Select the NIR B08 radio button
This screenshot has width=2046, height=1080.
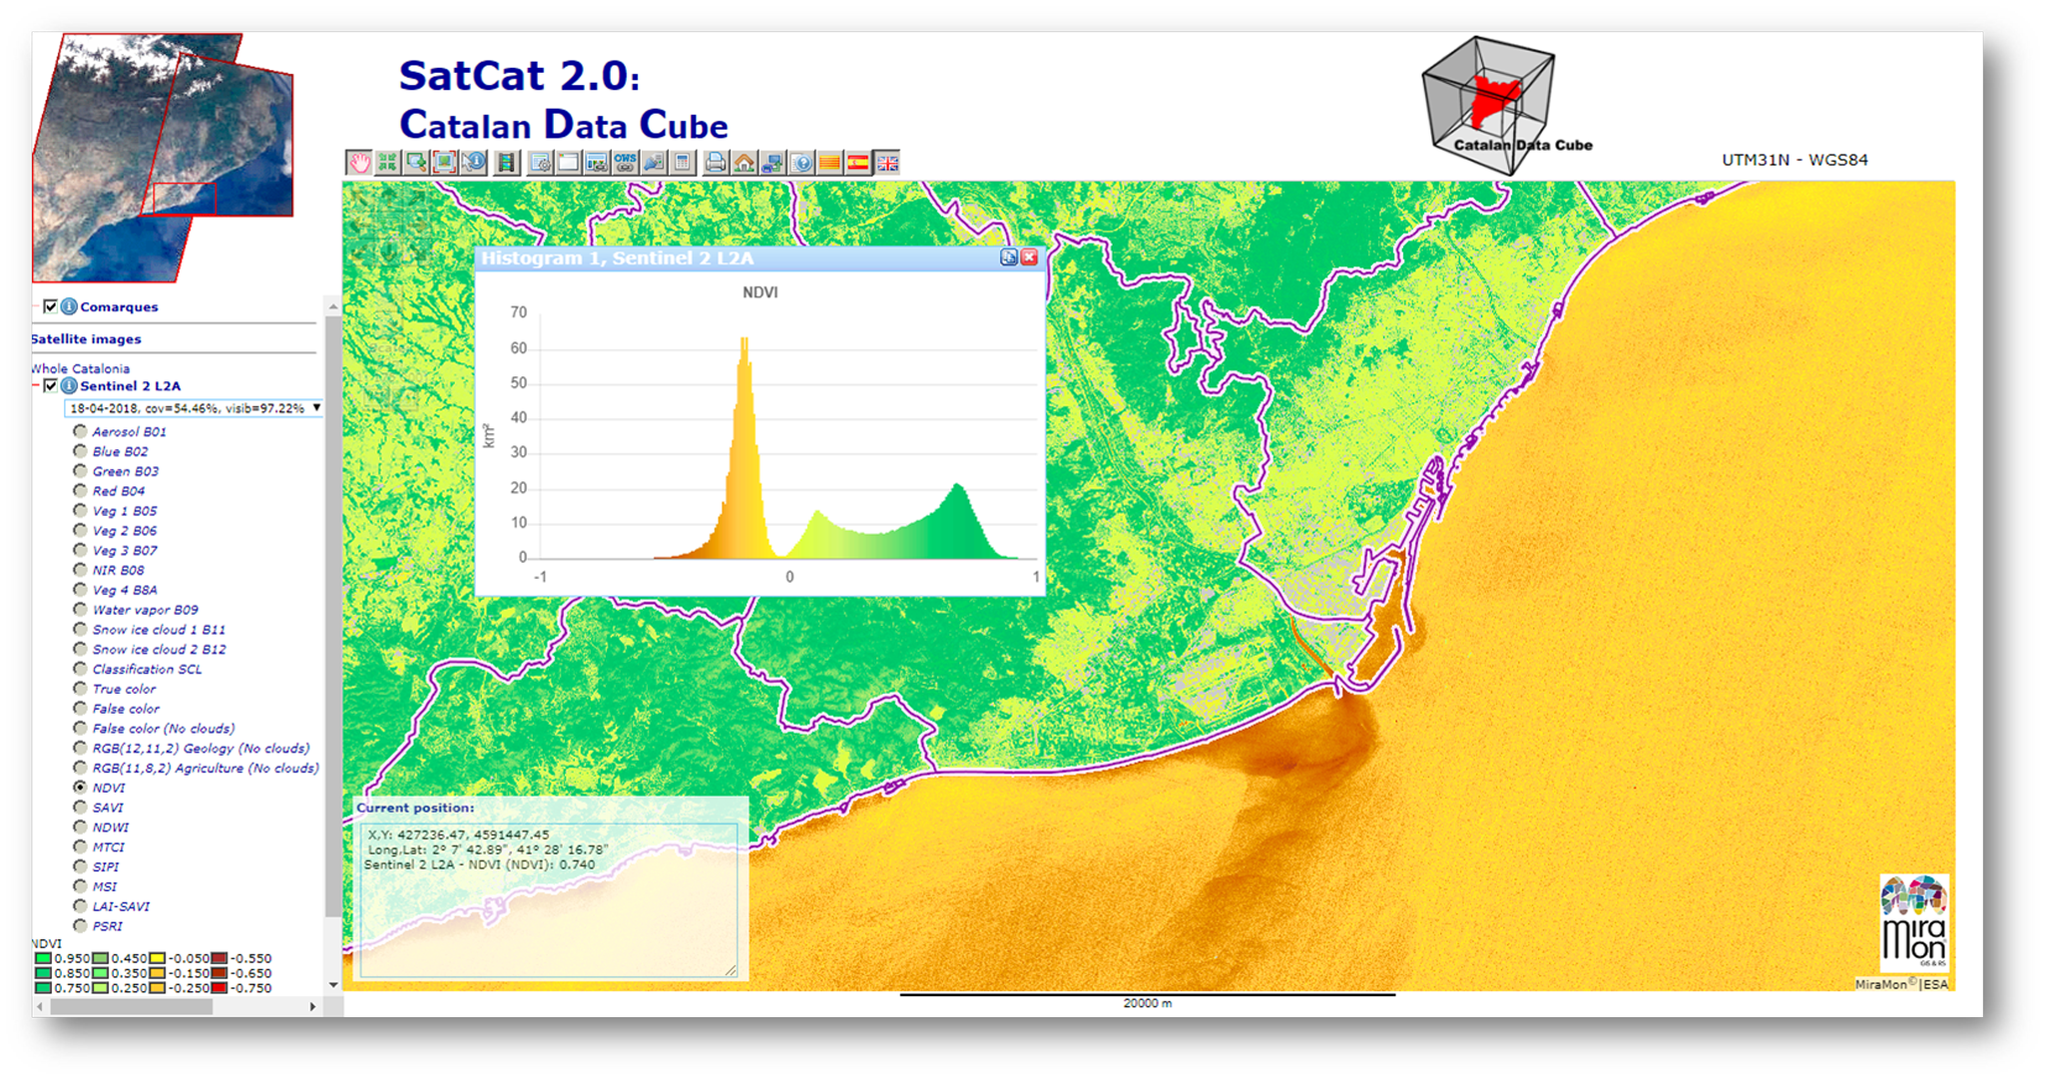click(80, 569)
